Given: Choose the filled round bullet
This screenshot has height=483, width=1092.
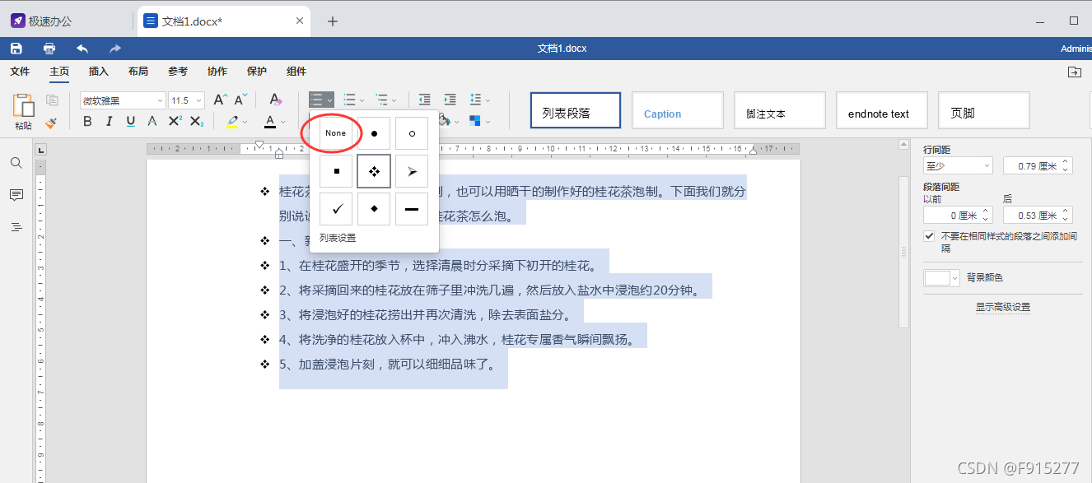Looking at the screenshot, I should tap(374, 133).
